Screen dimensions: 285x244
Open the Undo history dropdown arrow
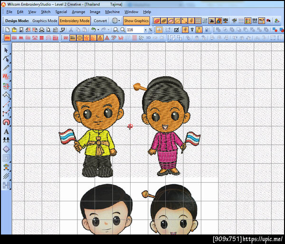tap(98, 30)
